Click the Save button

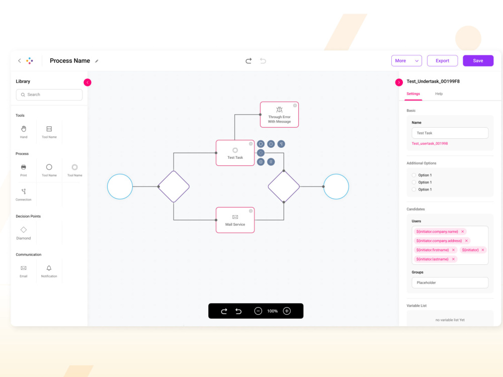click(478, 61)
